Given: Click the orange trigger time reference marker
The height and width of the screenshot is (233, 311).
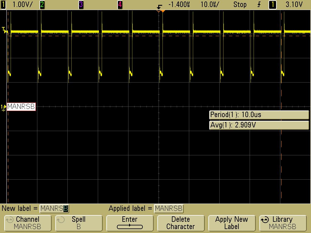Looking at the screenshot, I should [163, 11].
